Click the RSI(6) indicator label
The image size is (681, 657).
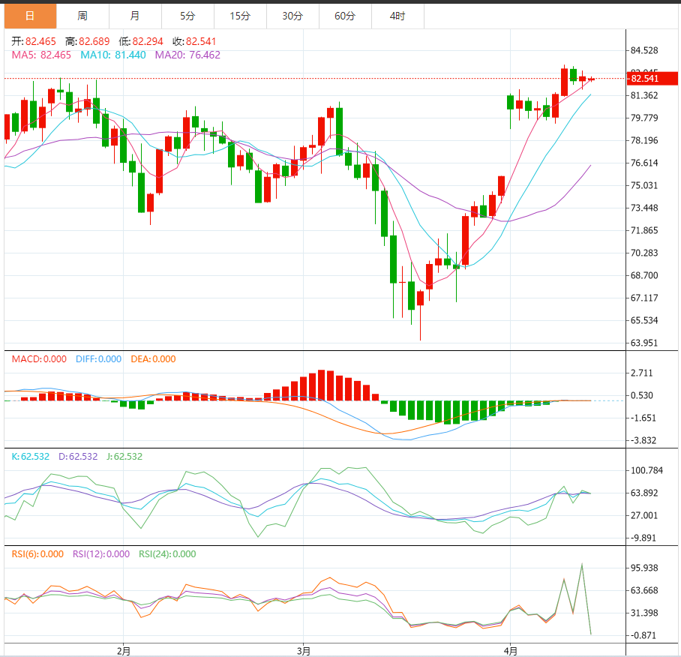pos(37,554)
